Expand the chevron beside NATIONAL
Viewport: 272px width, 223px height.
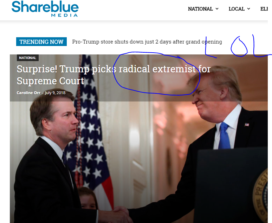click(217, 9)
